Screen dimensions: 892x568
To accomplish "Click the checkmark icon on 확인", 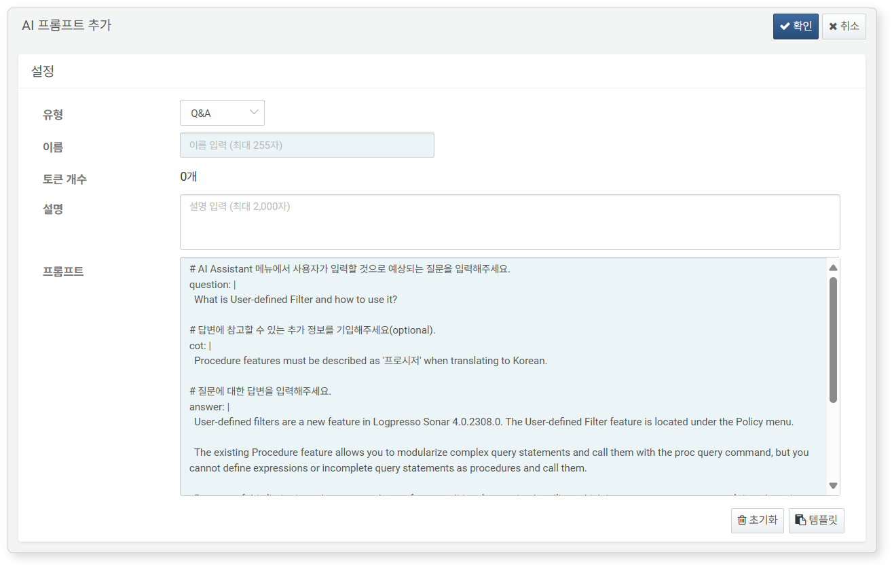I will tap(785, 26).
